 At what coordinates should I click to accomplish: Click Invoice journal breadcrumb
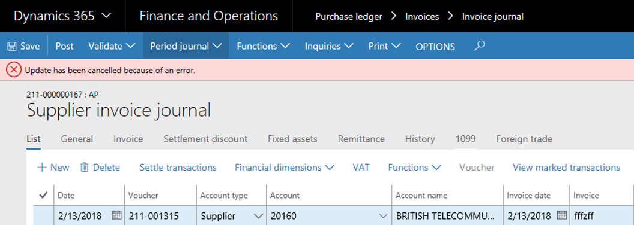(x=493, y=17)
